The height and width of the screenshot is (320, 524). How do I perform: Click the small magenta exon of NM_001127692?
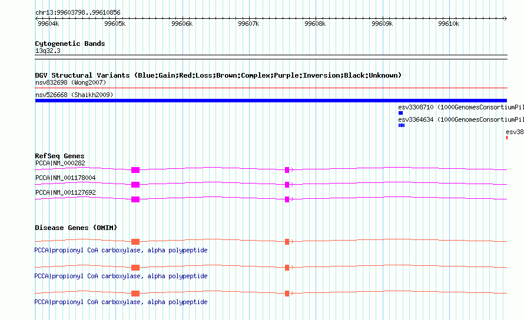(287, 199)
